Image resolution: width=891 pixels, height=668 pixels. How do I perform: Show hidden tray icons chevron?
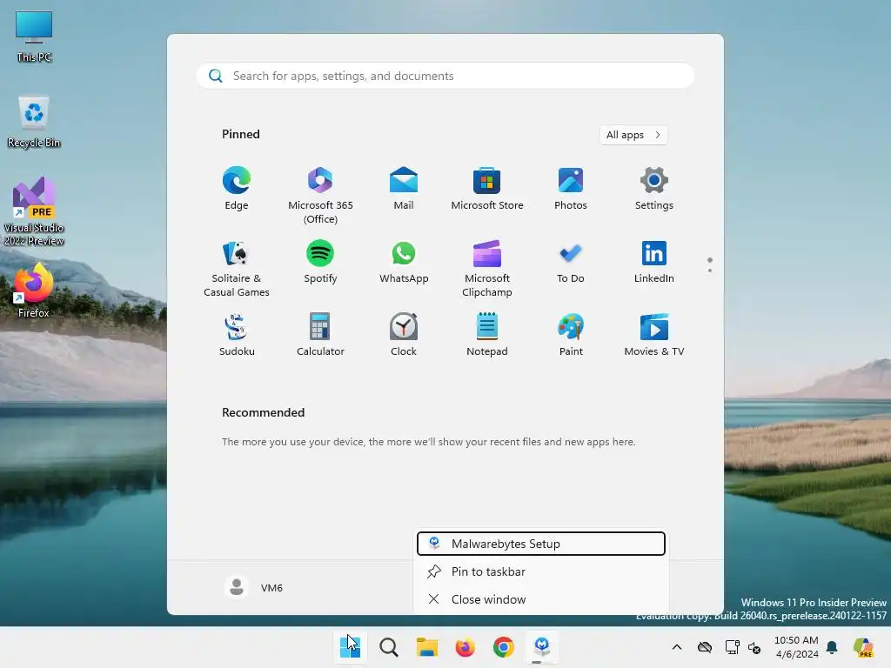pos(677,647)
